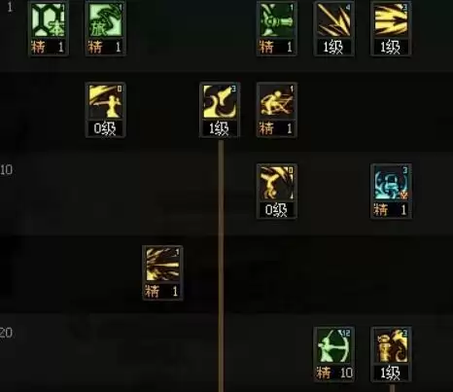Click the 精 1 label under cyan skill

pyautogui.click(x=391, y=210)
